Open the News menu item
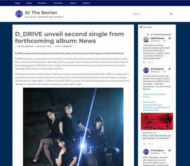190x166 pixels. tap(29, 3)
